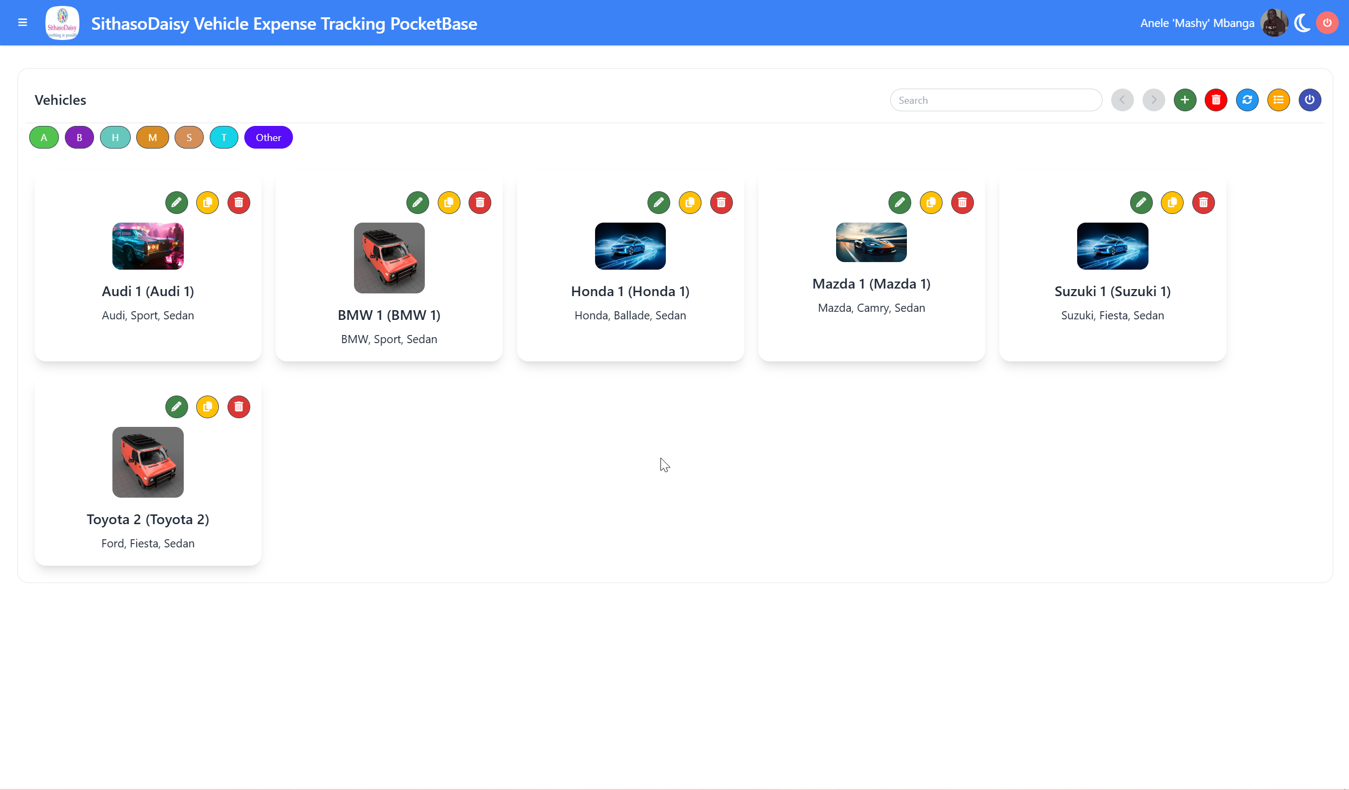Filter vehicles by letter M
Screen dimensions: 1349x790
(x=152, y=137)
